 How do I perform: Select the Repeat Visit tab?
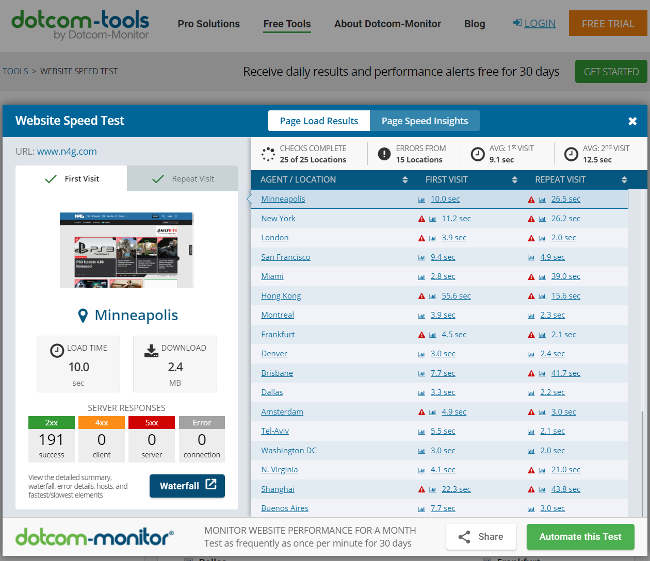(183, 178)
